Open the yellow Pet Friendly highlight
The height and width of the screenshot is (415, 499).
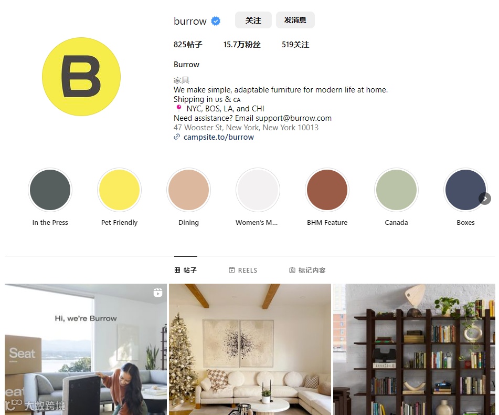119,190
